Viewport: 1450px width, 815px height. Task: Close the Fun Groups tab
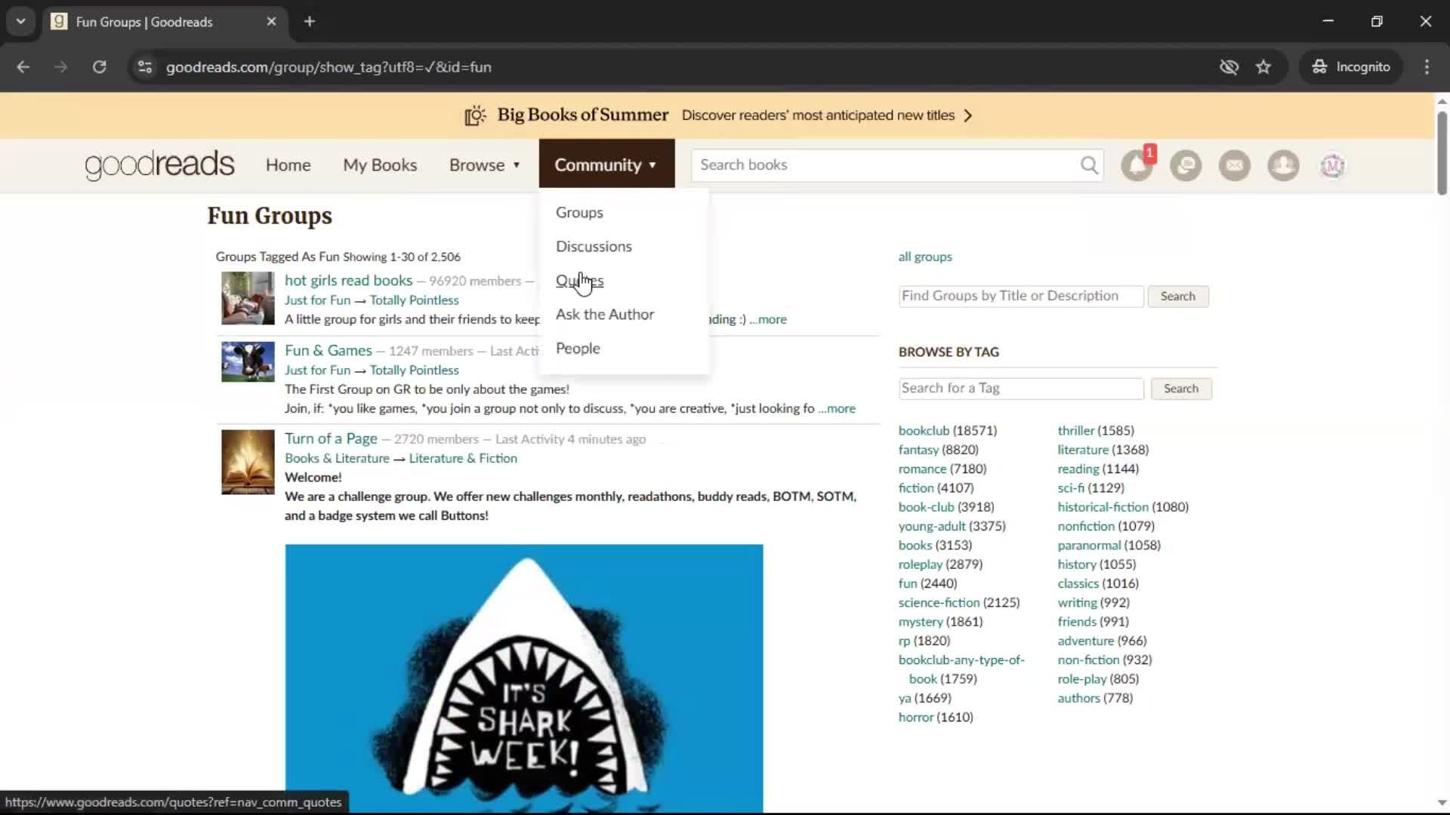(271, 22)
